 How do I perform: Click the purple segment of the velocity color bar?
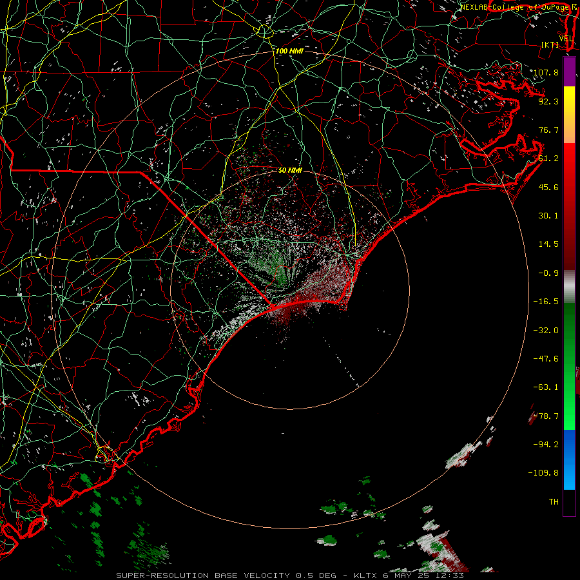[569, 72]
